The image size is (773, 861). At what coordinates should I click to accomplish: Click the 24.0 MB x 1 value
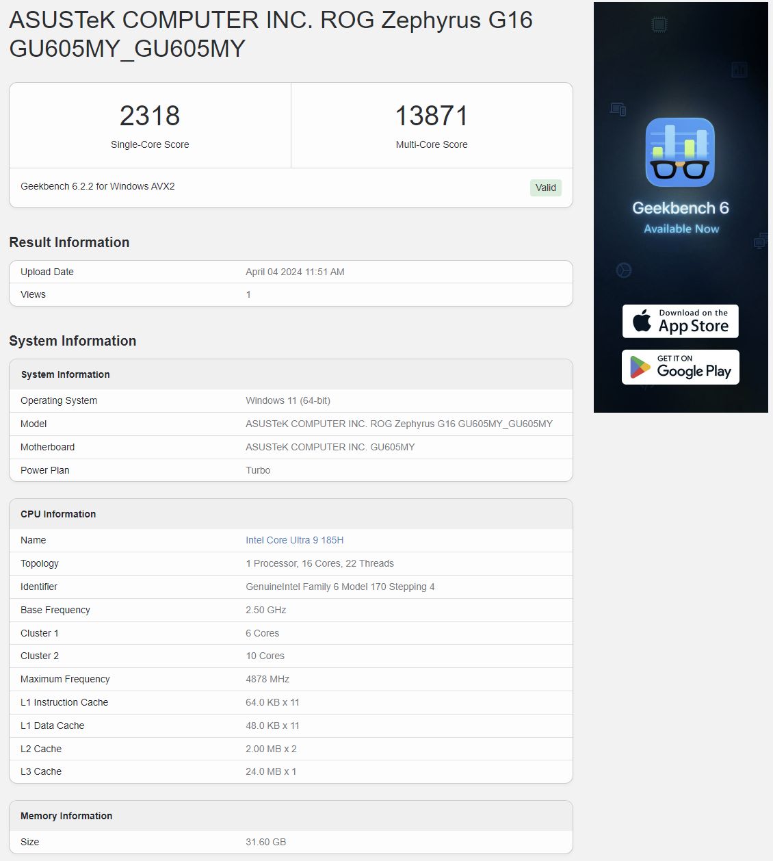point(271,771)
